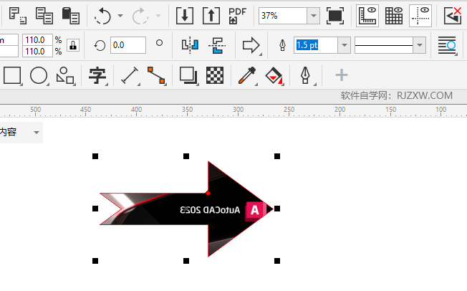The height and width of the screenshot is (291, 467).
Task: Click the upper scale factor field 110.0
Action: (37, 39)
